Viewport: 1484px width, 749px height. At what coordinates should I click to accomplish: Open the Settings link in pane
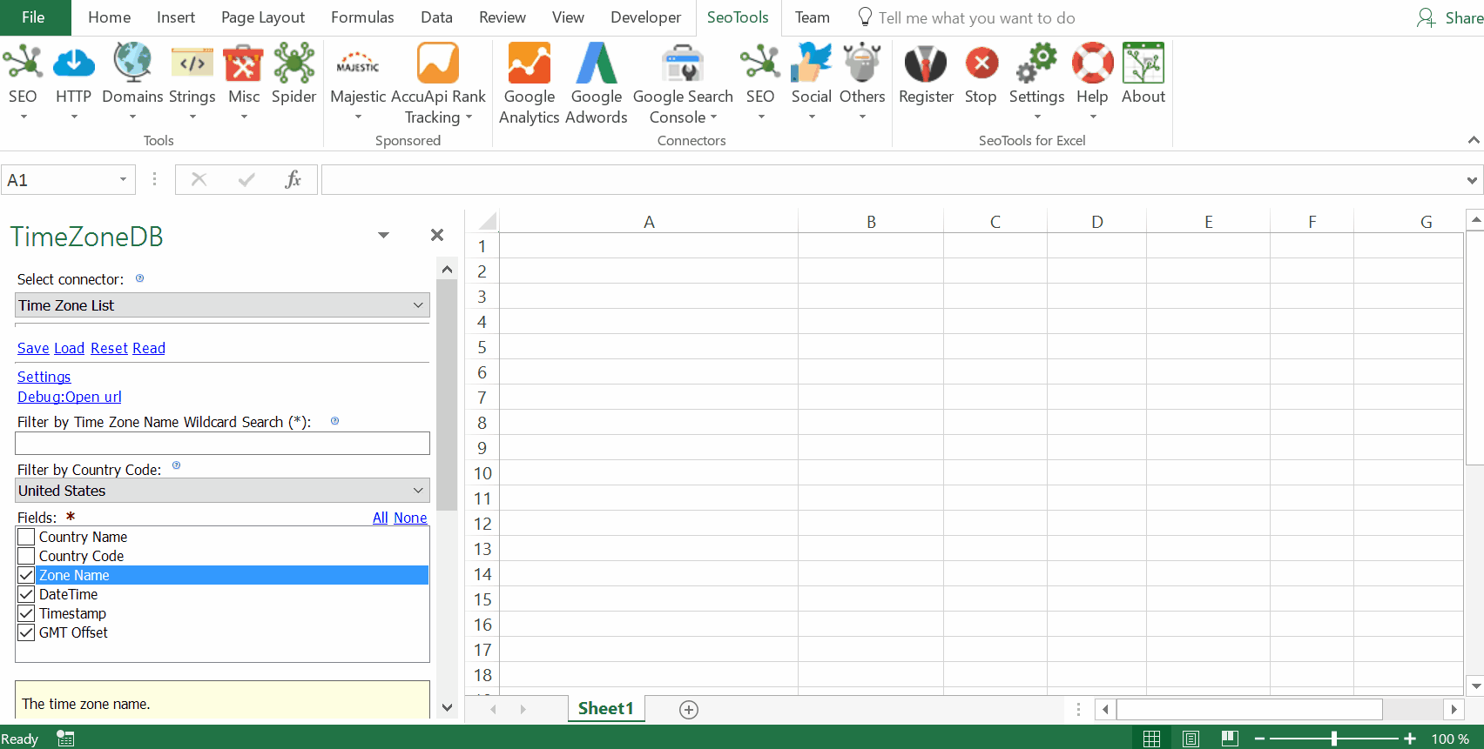(44, 377)
